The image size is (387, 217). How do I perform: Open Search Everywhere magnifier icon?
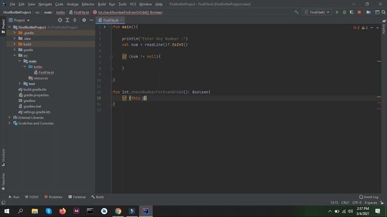point(383,12)
